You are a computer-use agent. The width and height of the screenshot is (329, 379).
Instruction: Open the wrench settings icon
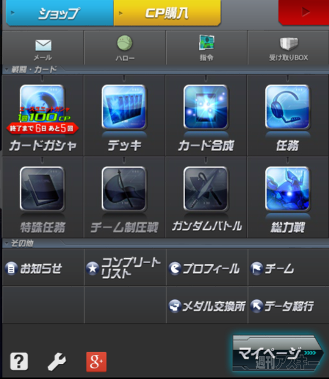[57, 361]
